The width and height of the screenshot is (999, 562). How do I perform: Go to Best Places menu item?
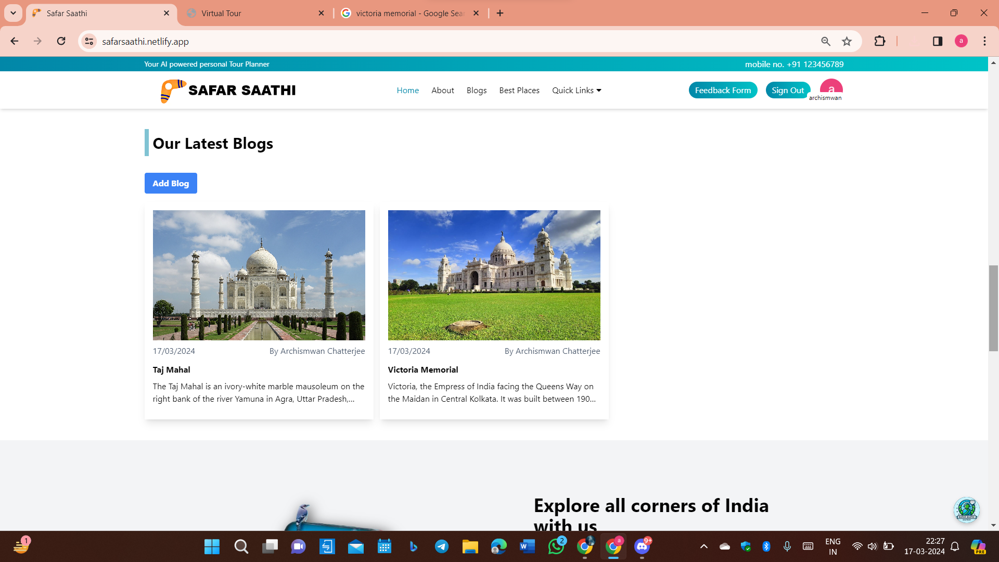pyautogui.click(x=519, y=91)
